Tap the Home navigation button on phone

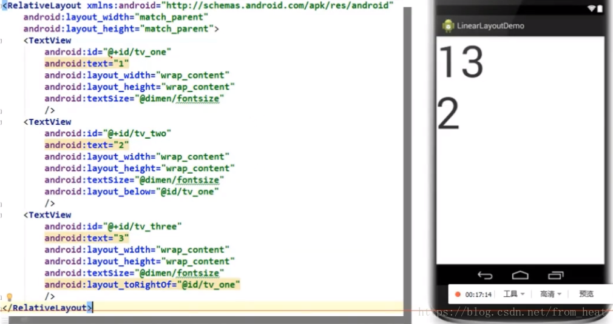520,276
